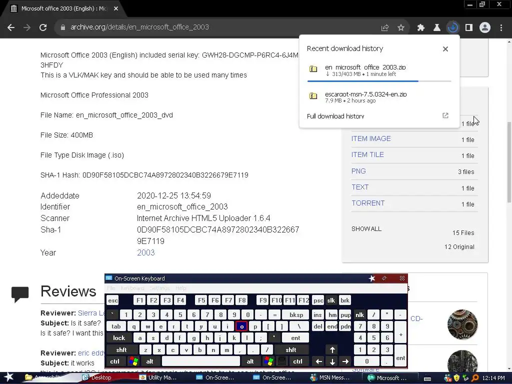Toggle the right shft key on keyboard
The image size is (512, 384).
pyautogui.click(x=290, y=350)
